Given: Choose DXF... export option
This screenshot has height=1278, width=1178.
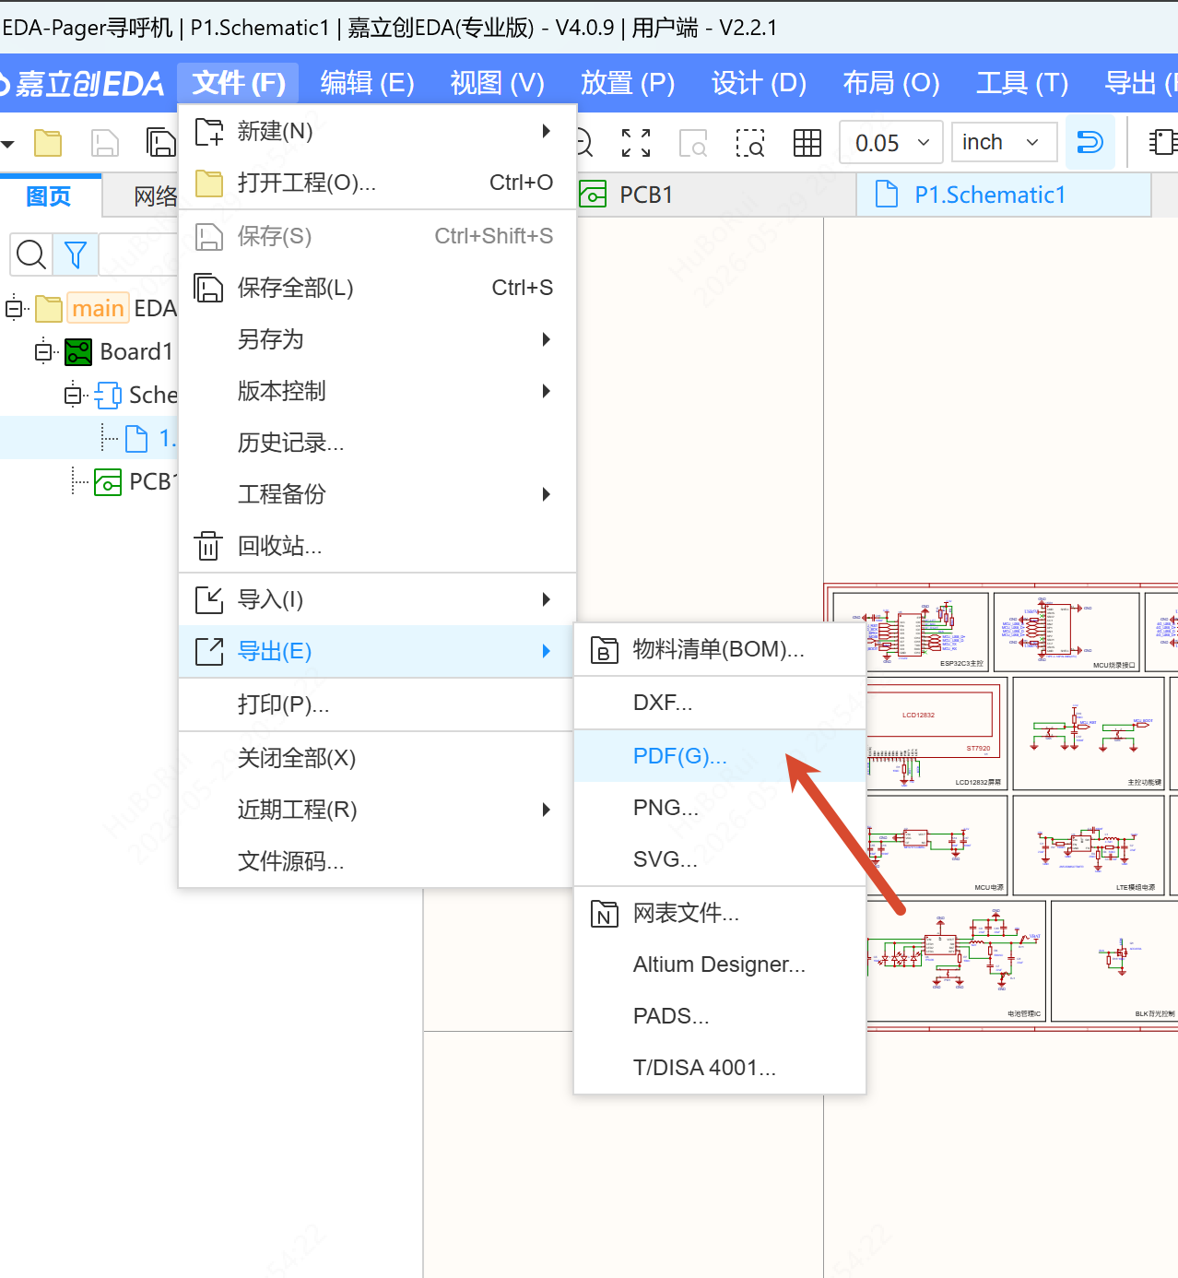Looking at the screenshot, I should pyautogui.click(x=720, y=703).
